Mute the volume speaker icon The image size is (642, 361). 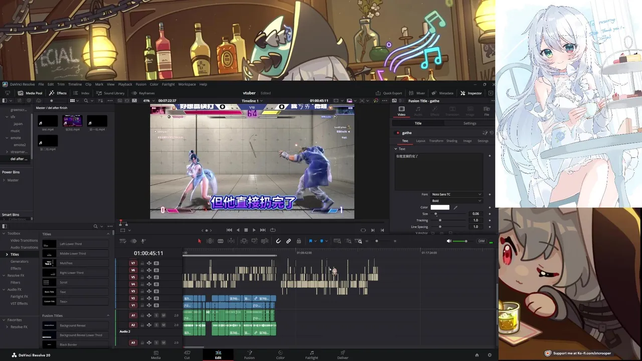pos(449,241)
